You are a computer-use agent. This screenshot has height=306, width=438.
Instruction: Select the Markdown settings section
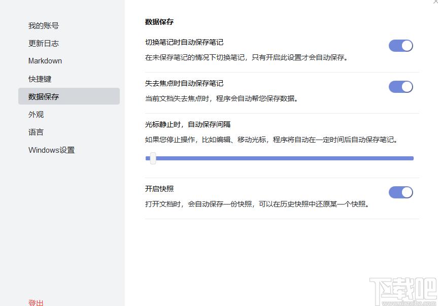tap(45, 61)
